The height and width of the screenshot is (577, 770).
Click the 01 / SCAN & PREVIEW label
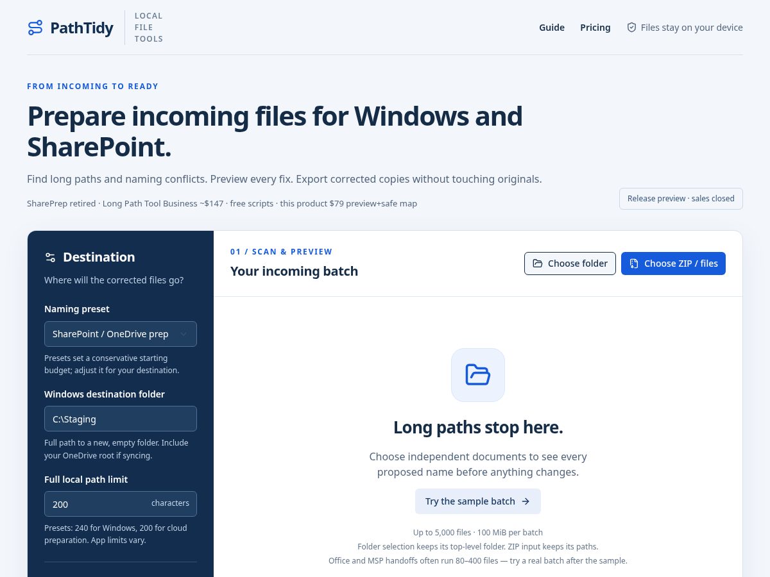pos(282,251)
